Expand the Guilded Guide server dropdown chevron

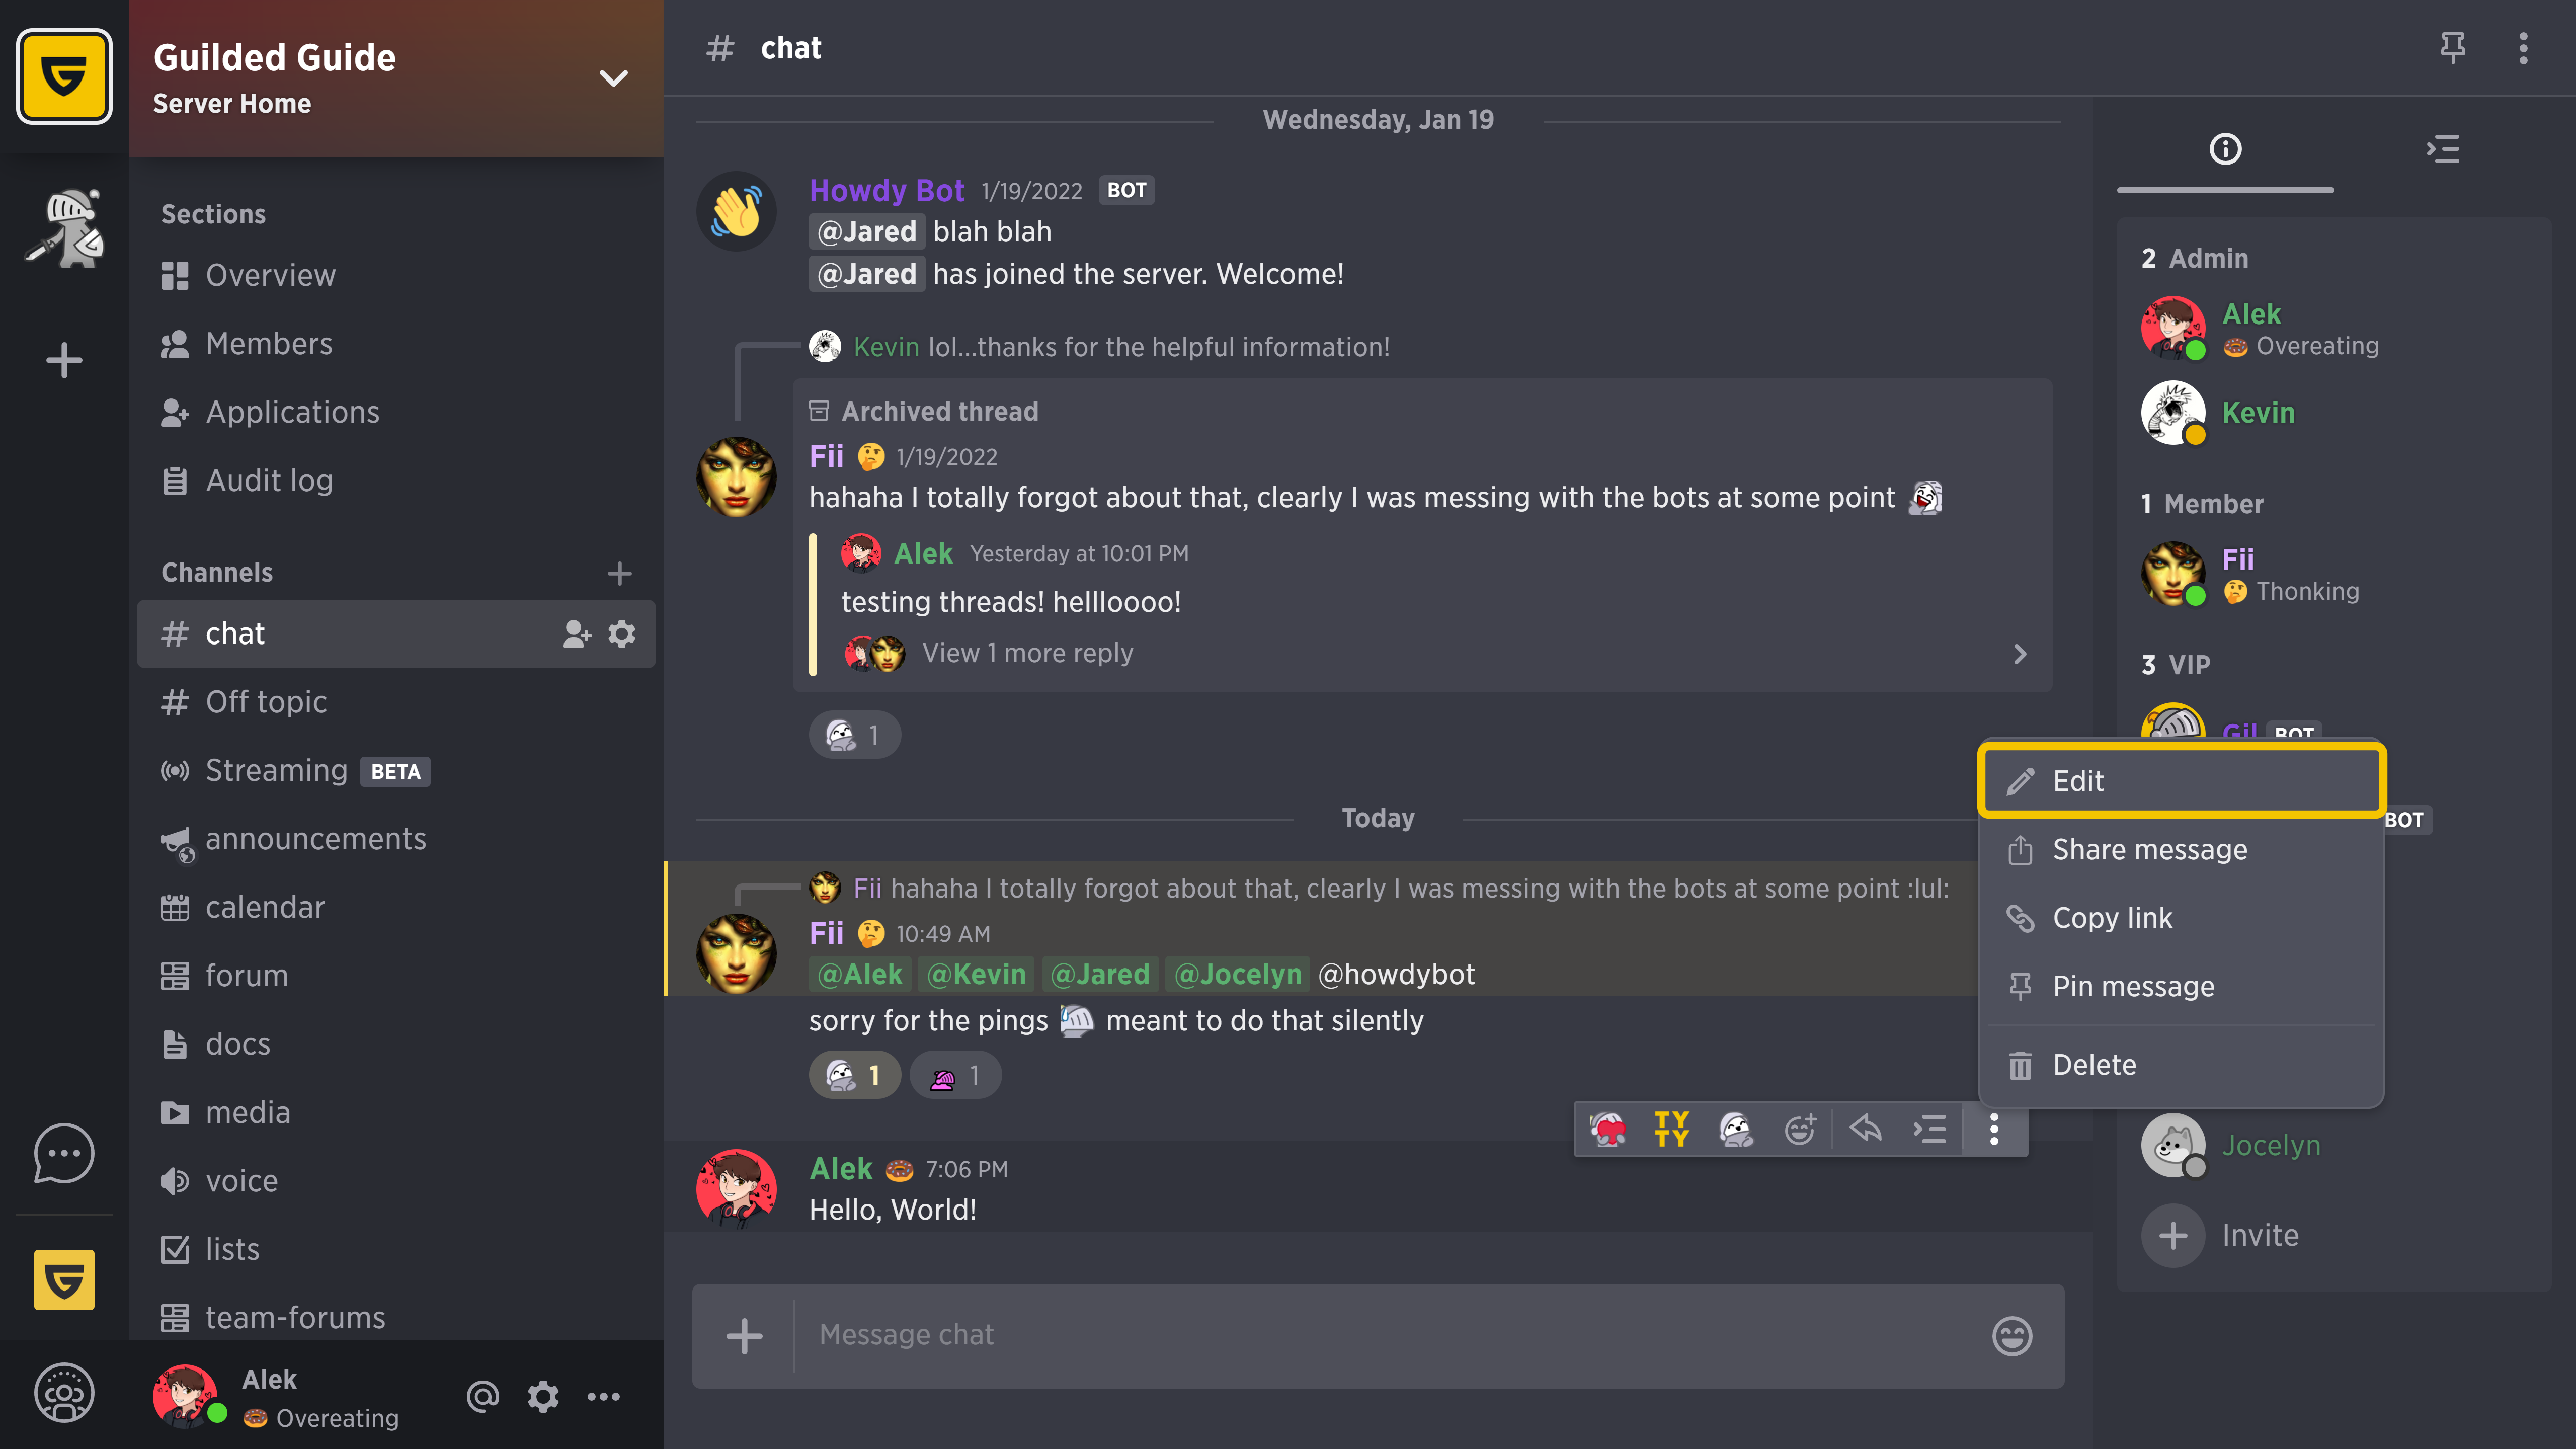[x=613, y=78]
